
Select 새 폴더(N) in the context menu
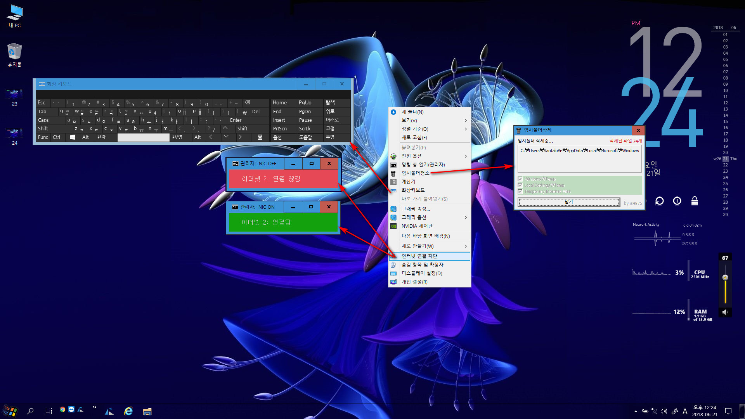pos(430,112)
